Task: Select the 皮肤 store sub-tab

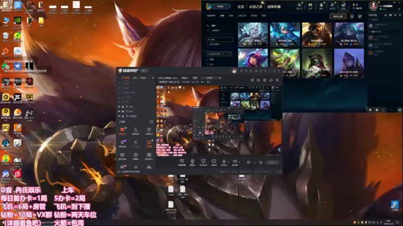Action: pyautogui.click(x=231, y=16)
